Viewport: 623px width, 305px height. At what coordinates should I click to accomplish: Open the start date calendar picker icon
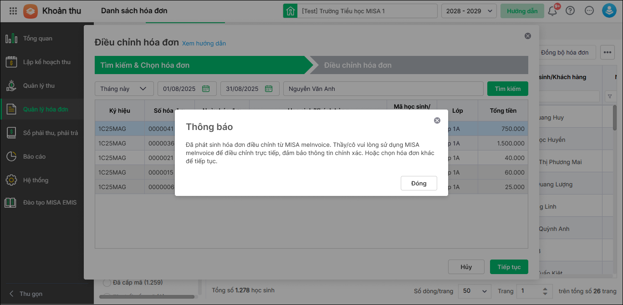tap(206, 89)
